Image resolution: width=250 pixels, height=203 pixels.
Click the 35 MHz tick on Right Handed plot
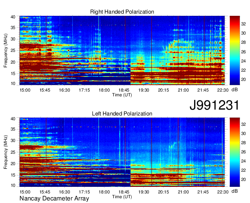pos(13,28)
